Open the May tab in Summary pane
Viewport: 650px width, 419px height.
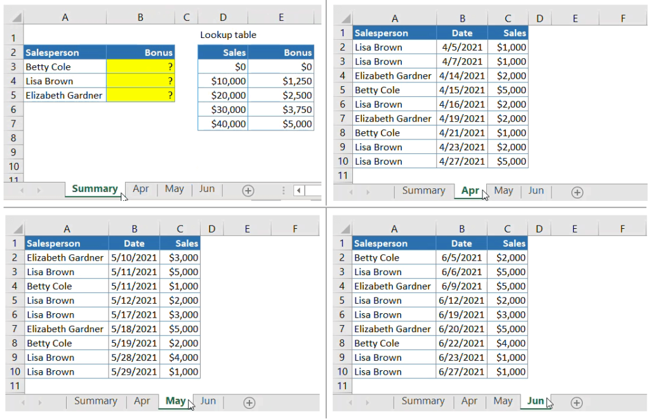(174, 189)
